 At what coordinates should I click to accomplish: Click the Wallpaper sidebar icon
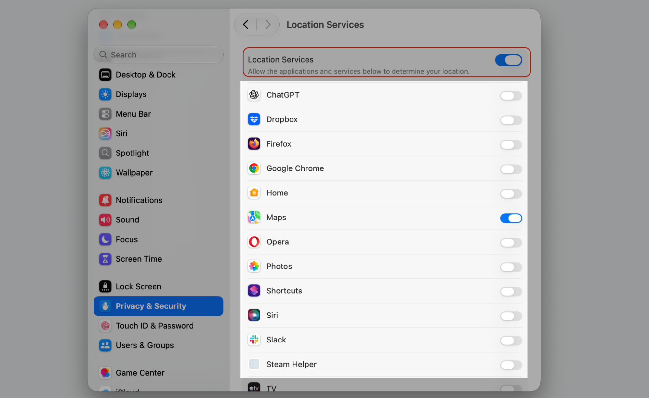(105, 173)
